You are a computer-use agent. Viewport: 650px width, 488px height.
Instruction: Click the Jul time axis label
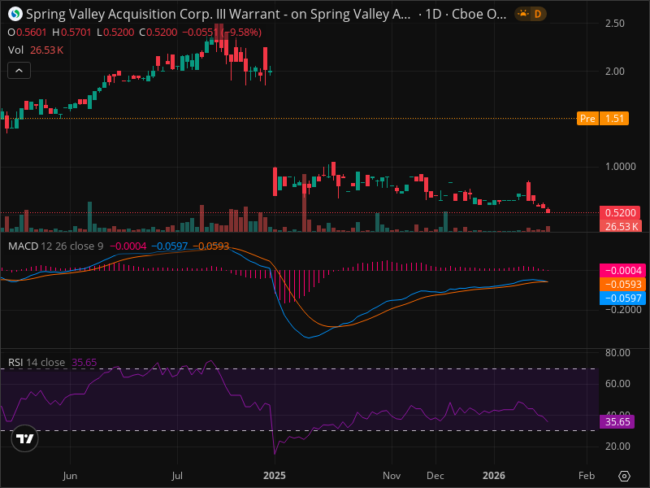[177, 476]
